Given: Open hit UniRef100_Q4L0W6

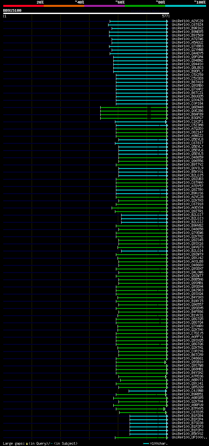Looking at the screenshot, I should pyautogui.click(x=187, y=272).
